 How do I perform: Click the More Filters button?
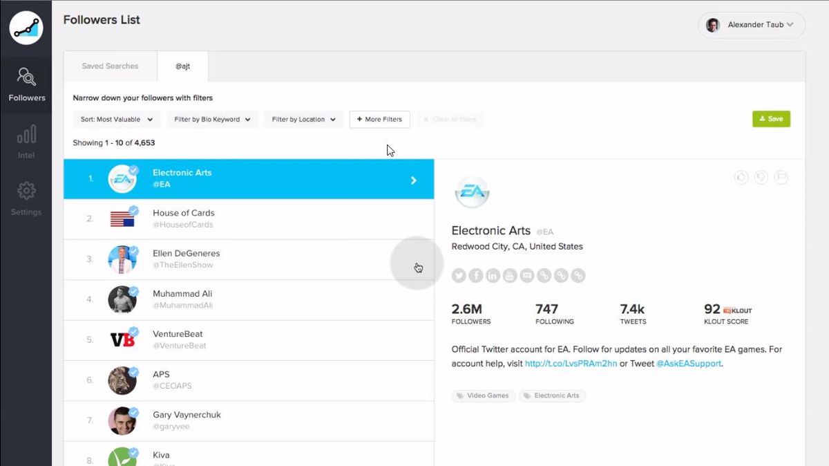[380, 120]
